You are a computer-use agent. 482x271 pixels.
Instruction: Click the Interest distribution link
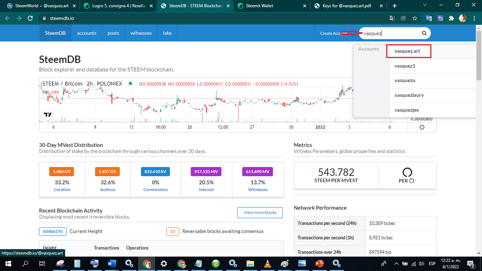[x=206, y=190]
